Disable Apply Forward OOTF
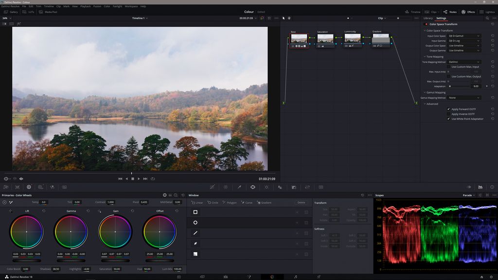 pyautogui.click(x=448, y=108)
